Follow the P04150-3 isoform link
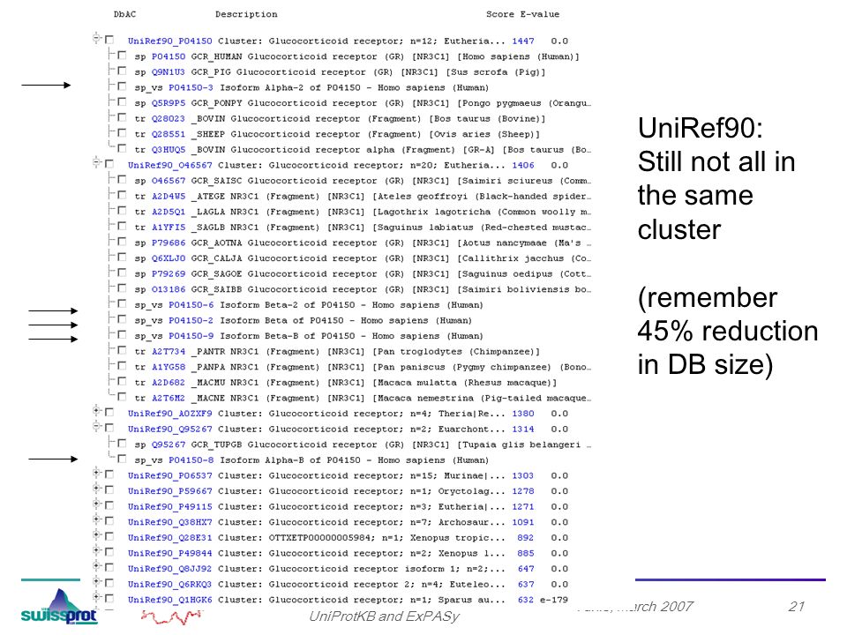The height and width of the screenshot is (635, 847). [191, 87]
